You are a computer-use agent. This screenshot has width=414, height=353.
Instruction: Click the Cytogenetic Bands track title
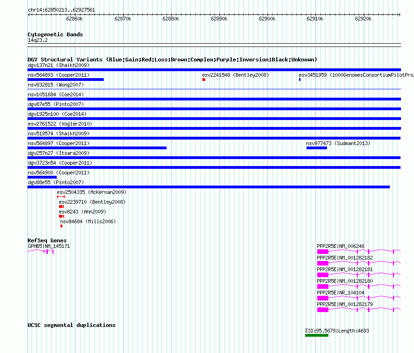point(55,34)
